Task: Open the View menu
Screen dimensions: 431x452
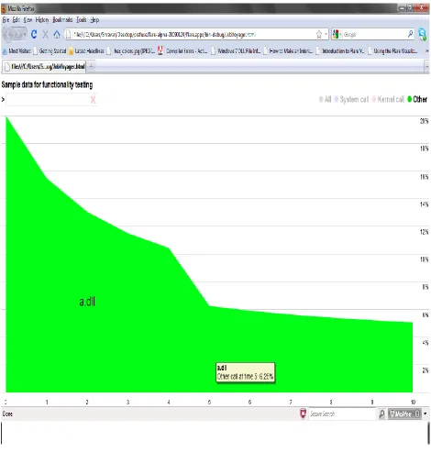Action: pos(28,20)
